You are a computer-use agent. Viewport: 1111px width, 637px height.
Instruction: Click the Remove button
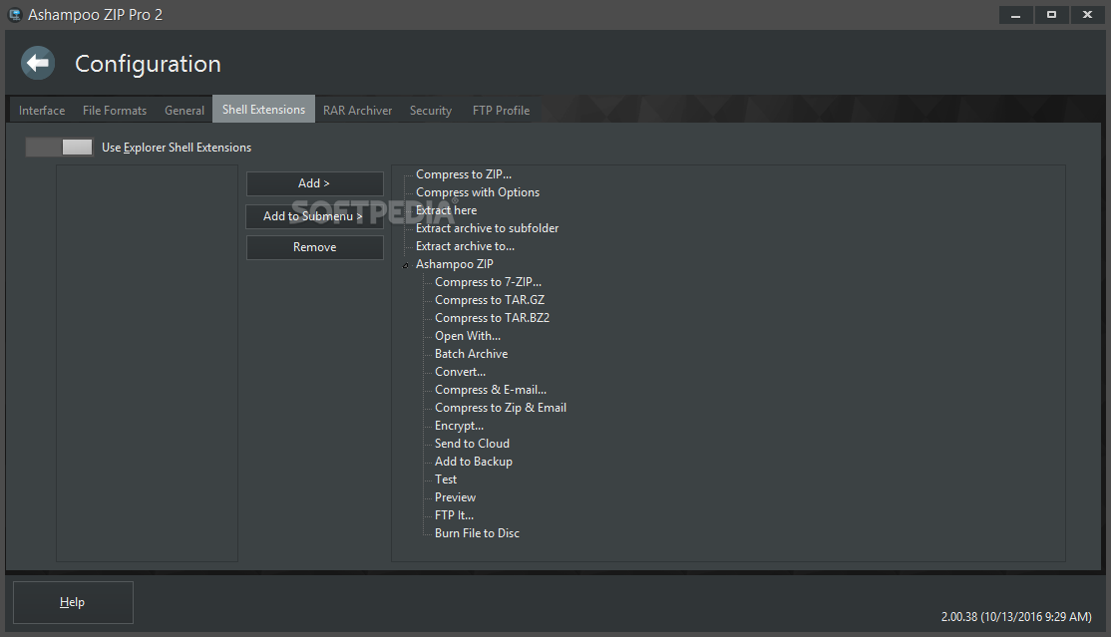click(x=314, y=247)
